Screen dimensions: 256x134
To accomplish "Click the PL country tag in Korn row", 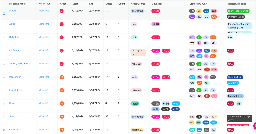I will 155,109.
